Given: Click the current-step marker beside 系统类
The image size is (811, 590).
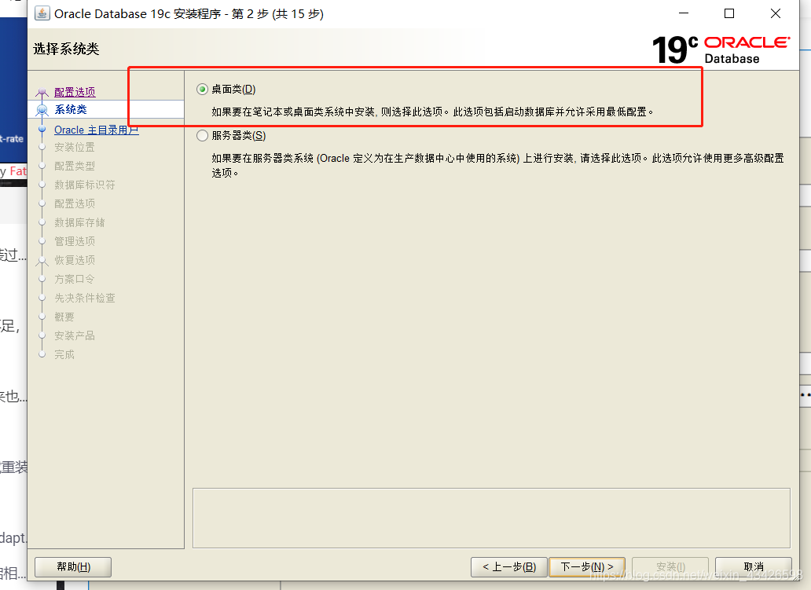Looking at the screenshot, I should tap(42, 110).
